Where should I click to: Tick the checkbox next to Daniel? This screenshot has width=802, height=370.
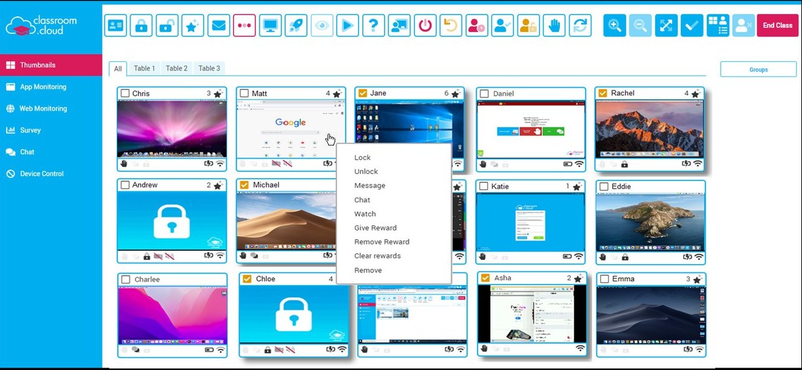[485, 94]
